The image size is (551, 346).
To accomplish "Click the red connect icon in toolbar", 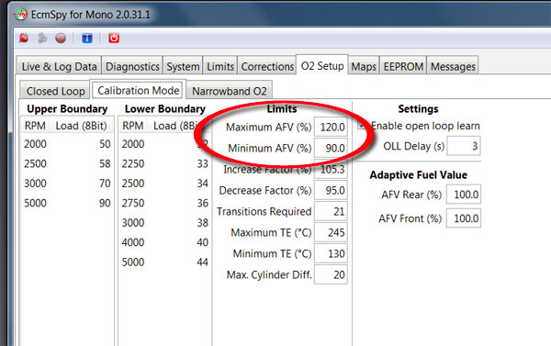I will 24,38.
